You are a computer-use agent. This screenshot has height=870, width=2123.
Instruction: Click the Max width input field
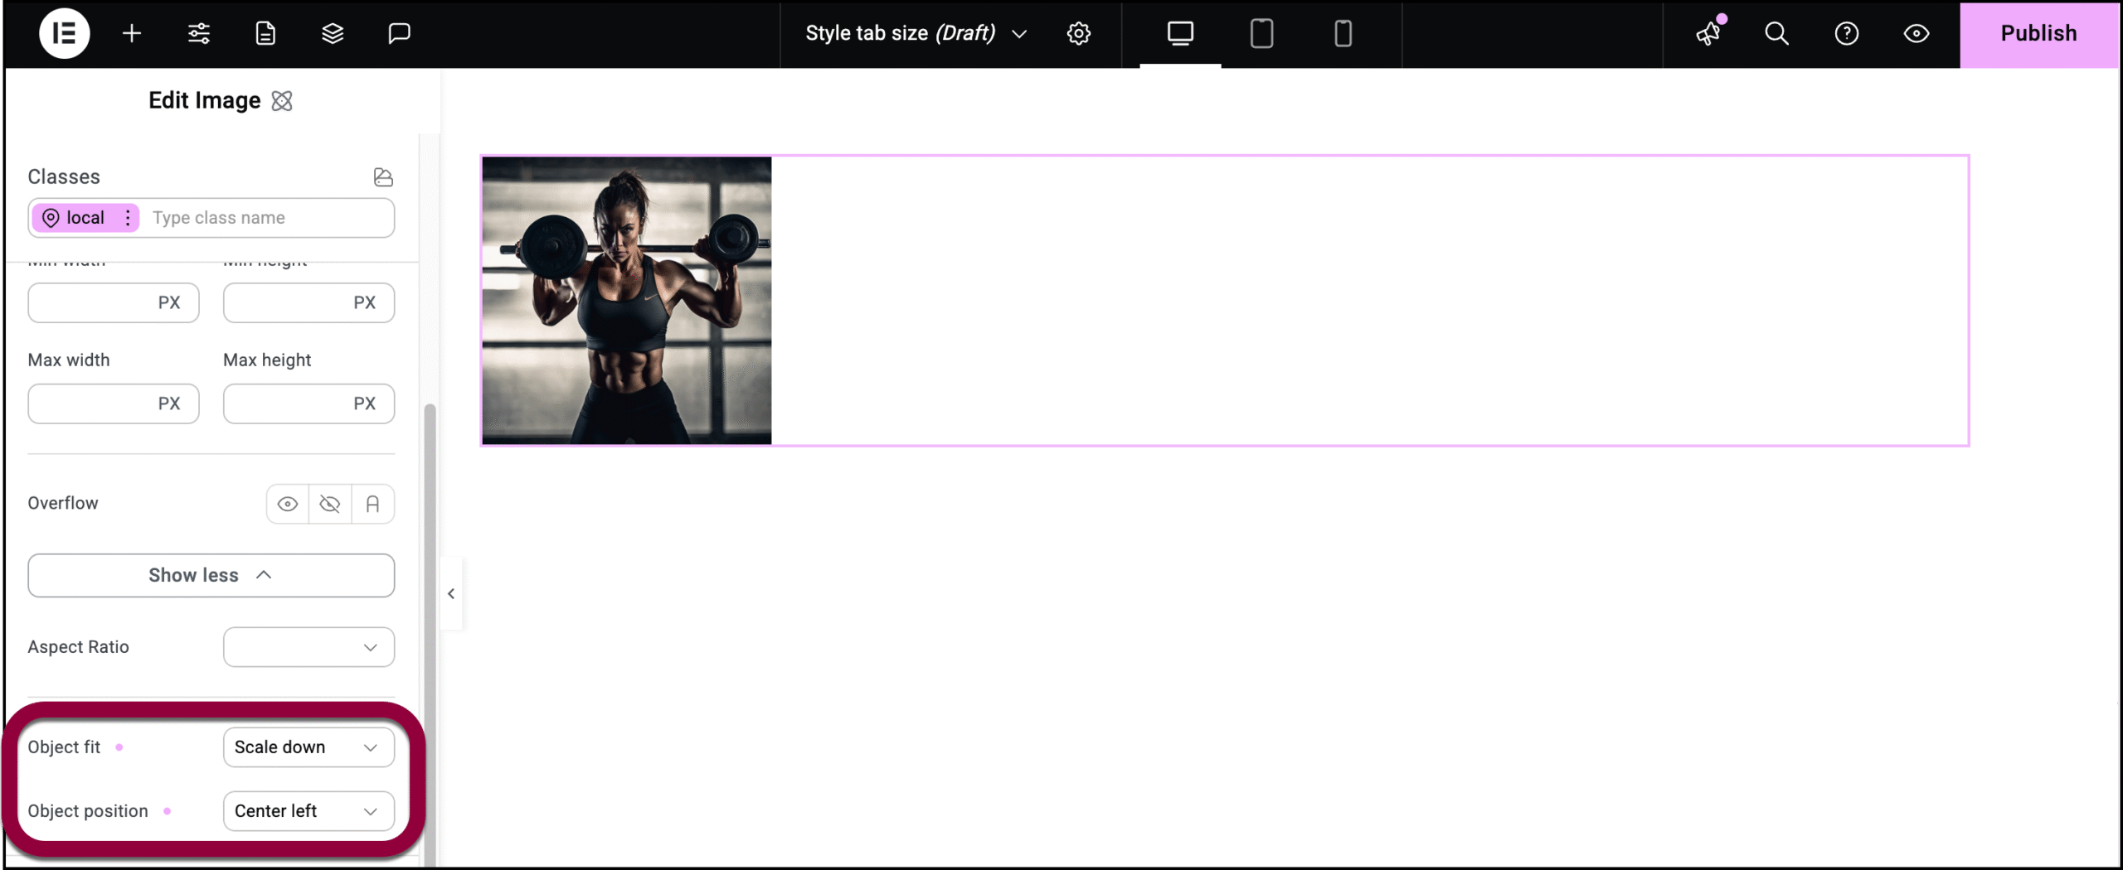91,404
